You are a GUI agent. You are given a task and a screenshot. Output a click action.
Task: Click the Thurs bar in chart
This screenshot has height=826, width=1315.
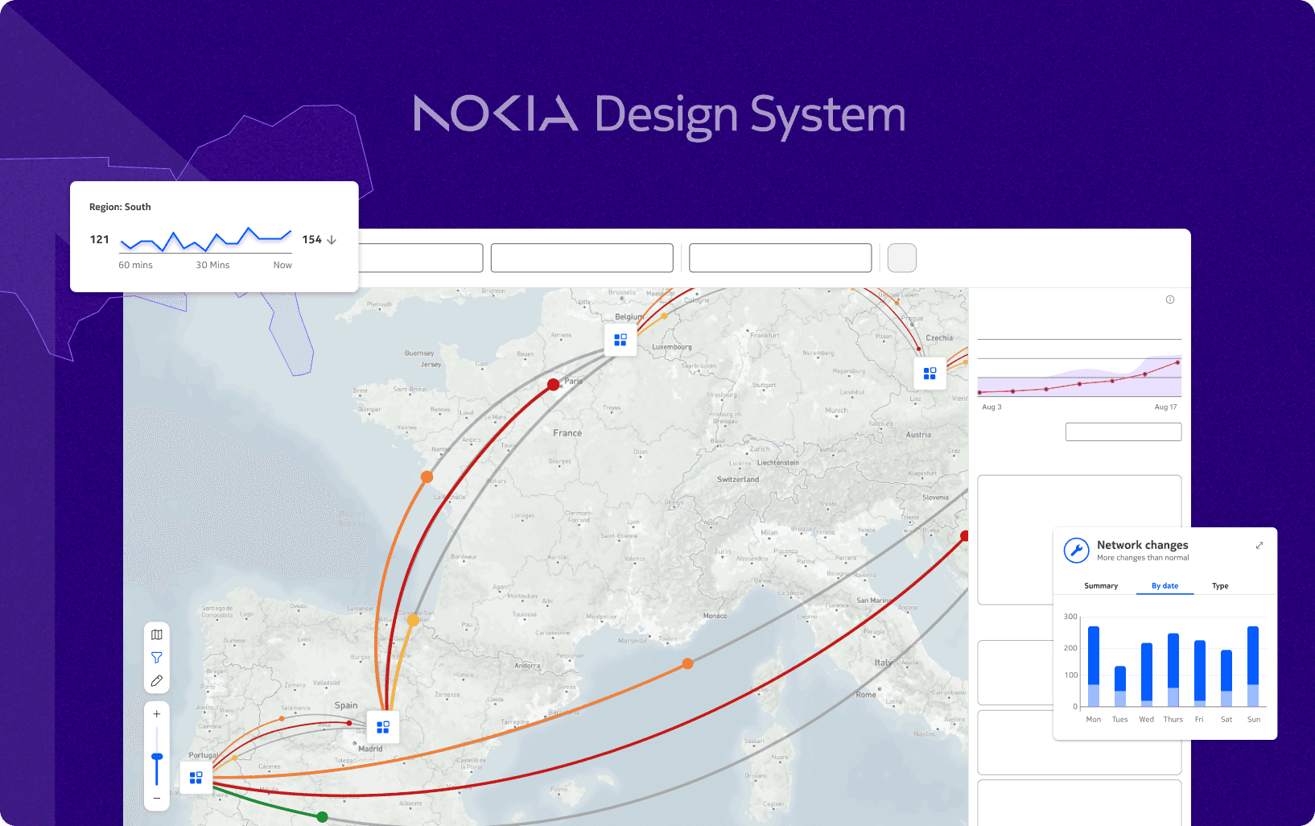point(1173,670)
